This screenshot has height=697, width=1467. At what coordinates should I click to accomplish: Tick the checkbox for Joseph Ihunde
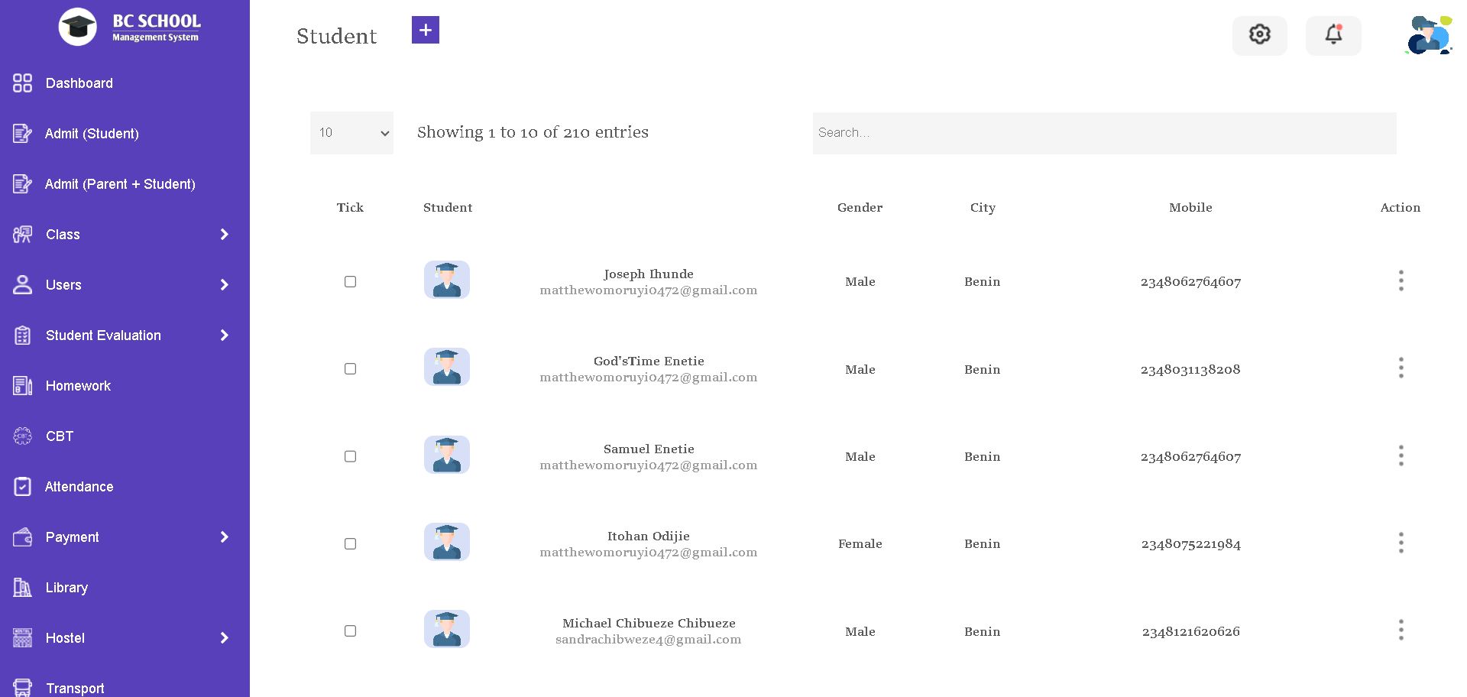[351, 282]
